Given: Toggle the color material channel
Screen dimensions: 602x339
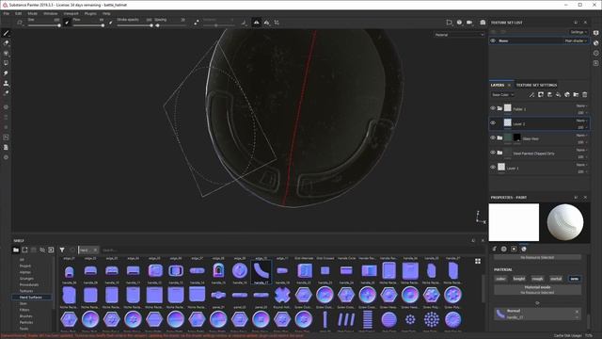Looking at the screenshot, I should tap(500, 279).
